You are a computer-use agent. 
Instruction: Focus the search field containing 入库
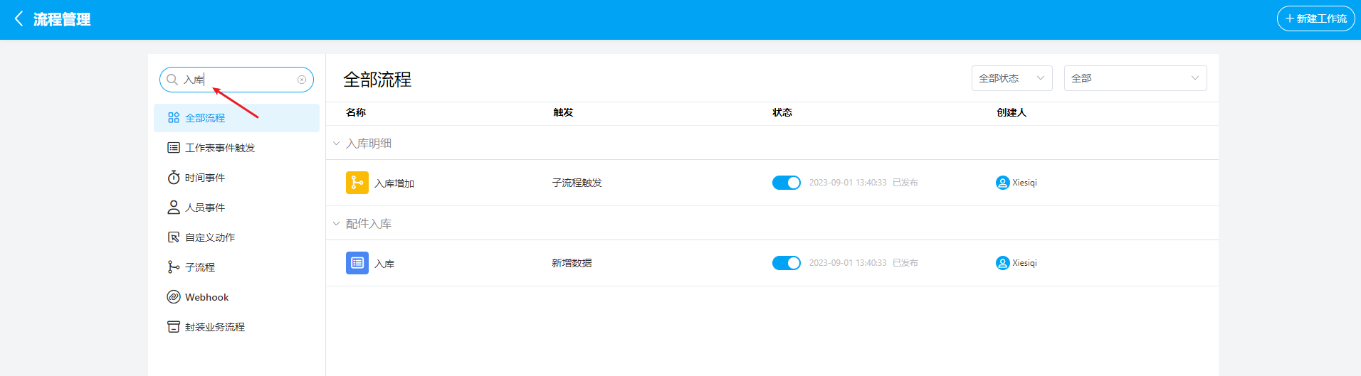(x=236, y=80)
